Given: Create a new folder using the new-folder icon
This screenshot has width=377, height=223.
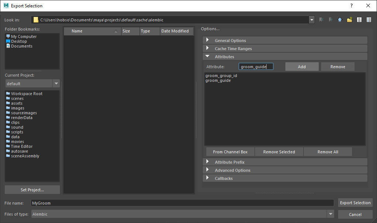Looking at the screenshot, I should pos(349,20).
